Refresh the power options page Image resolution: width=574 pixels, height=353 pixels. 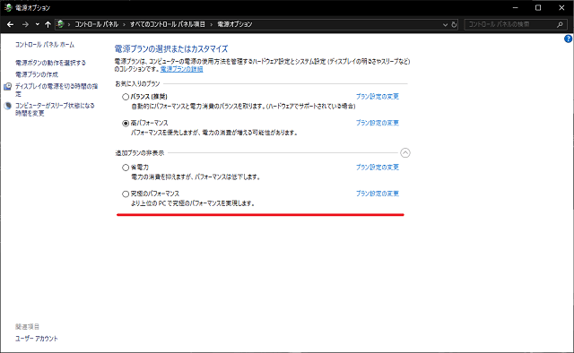(454, 24)
